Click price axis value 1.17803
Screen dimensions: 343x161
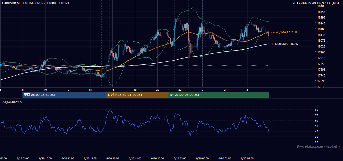point(320,69)
